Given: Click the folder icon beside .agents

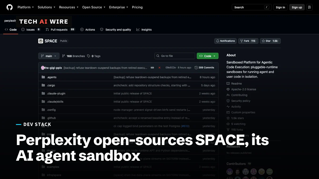Looking at the screenshot, I should coord(43,77).
